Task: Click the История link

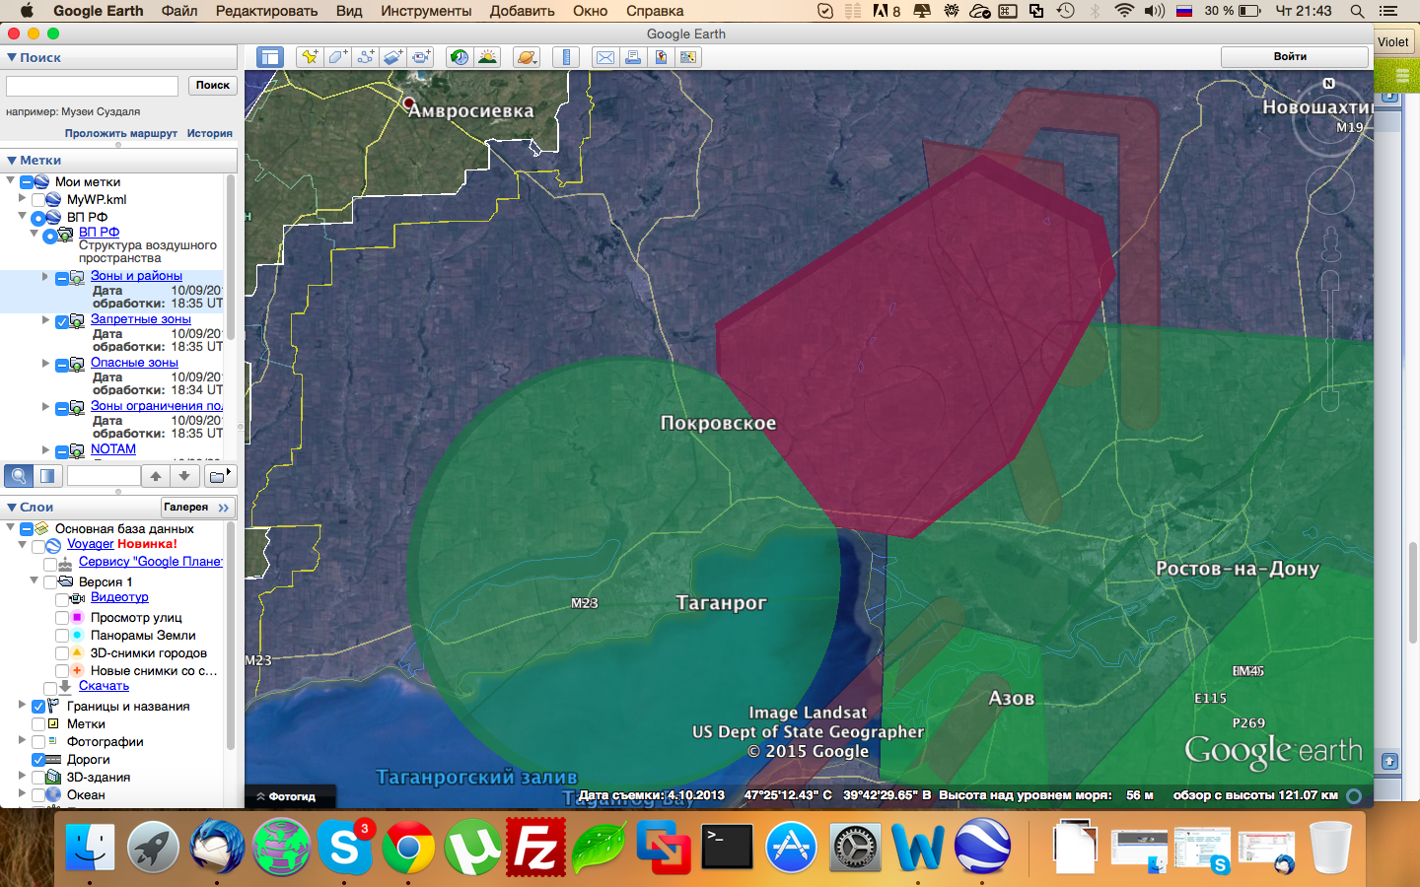Action: [x=210, y=133]
